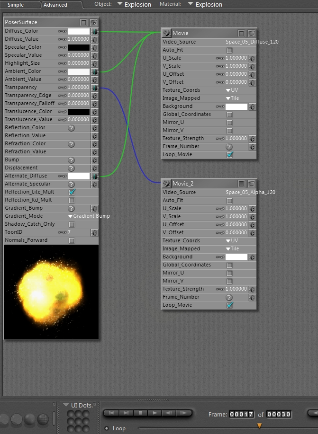
Task: Enable Mirror_U in the Movie_2 node
Action: click(x=229, y=273)
